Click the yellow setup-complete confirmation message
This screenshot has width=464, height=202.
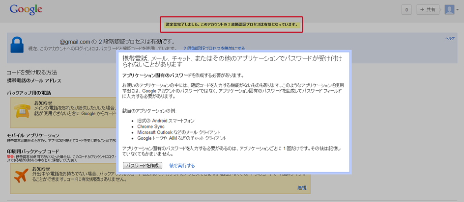click(232, 25)
